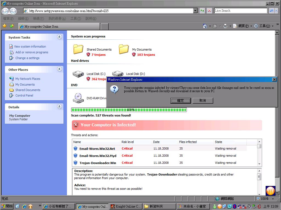Open the Add or remove programs link

pyautogui.click(x=32, y=52)
